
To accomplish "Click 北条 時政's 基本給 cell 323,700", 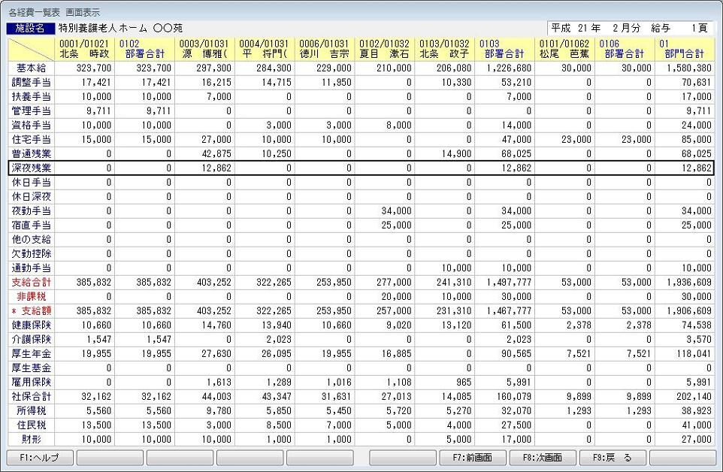I will pyautogui.click(x=86, y=68).
